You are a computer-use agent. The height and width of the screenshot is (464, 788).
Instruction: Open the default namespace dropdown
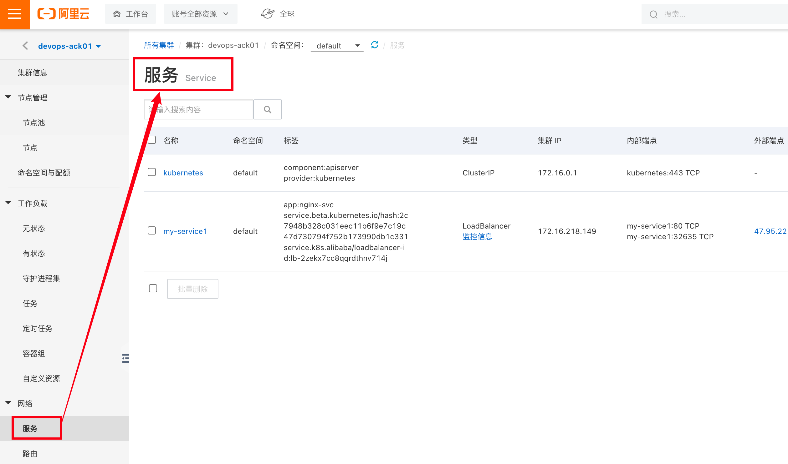coord(337,46)
